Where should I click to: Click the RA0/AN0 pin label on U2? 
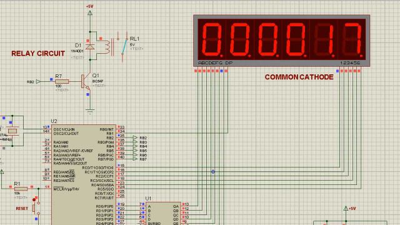coord(61,142)
